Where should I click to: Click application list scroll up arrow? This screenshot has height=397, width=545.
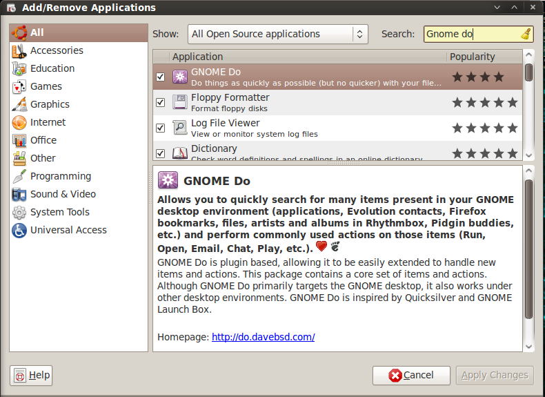[528, 55]
